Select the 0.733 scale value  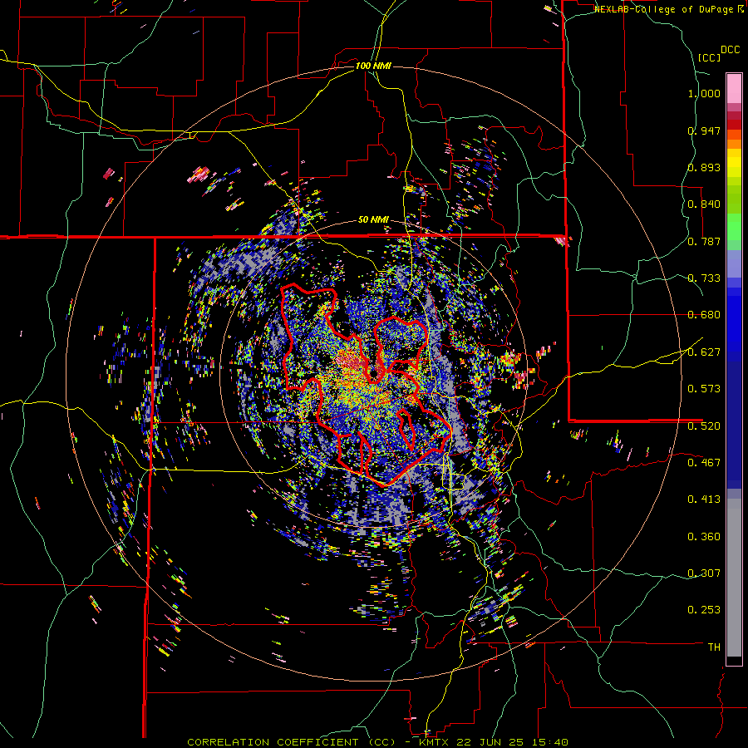pos(704,278)
